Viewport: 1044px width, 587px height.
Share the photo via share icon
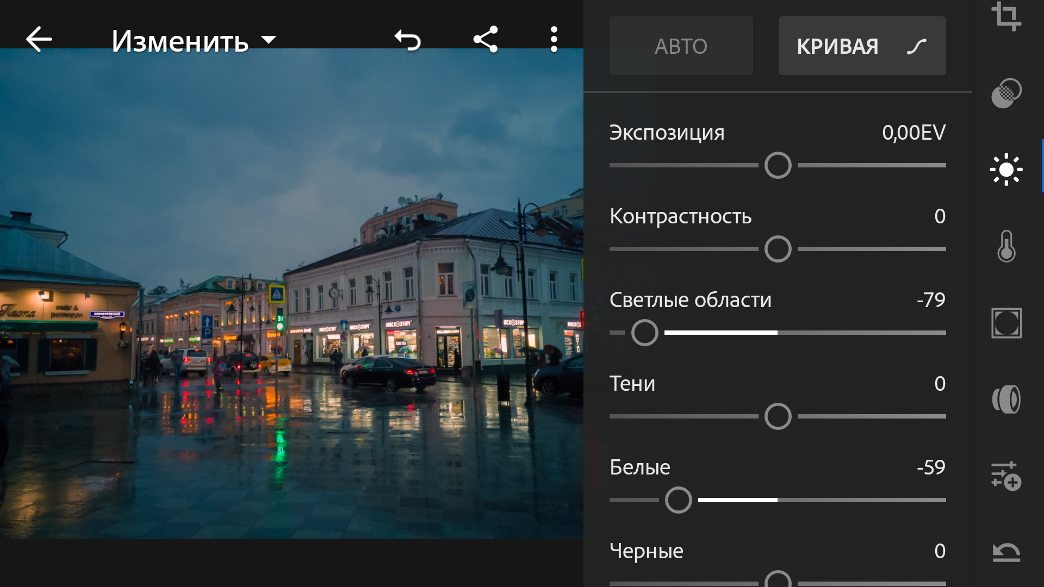(486, 40)
